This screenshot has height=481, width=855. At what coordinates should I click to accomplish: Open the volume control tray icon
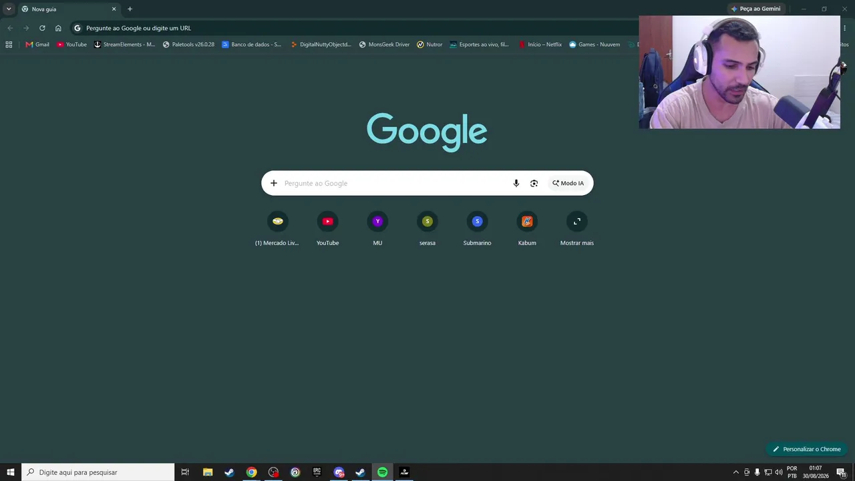tap(779, 472)
